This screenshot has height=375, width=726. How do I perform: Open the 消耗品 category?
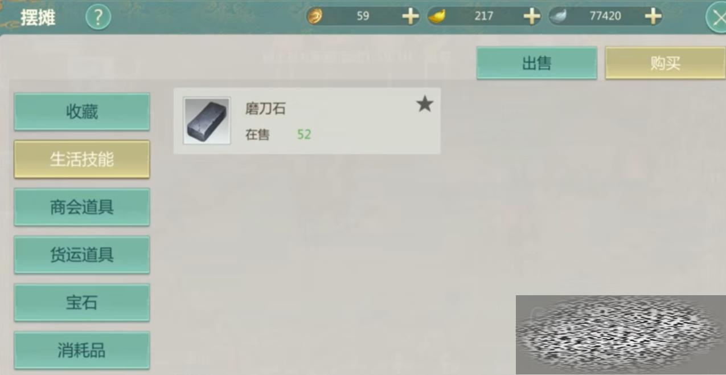(82, 350)
